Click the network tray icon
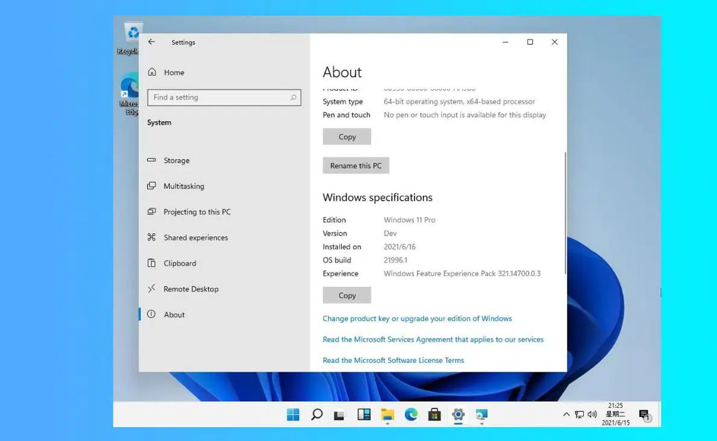The image size is (717, 441). tap(580, 414)
